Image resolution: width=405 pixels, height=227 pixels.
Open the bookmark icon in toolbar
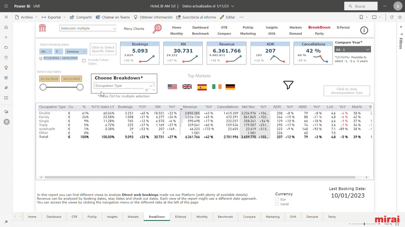pyautogui.click(x=361, y=17)
